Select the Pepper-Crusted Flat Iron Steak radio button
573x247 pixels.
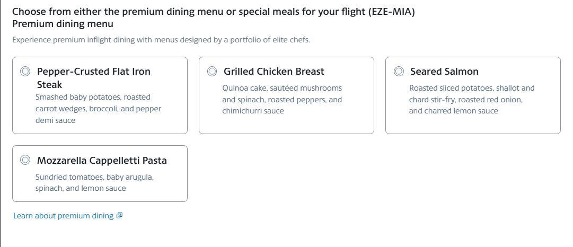point(25,72)
